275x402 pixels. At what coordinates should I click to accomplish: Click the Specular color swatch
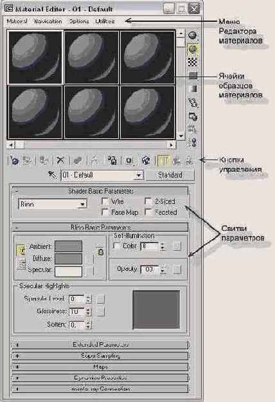pos(68,271)
